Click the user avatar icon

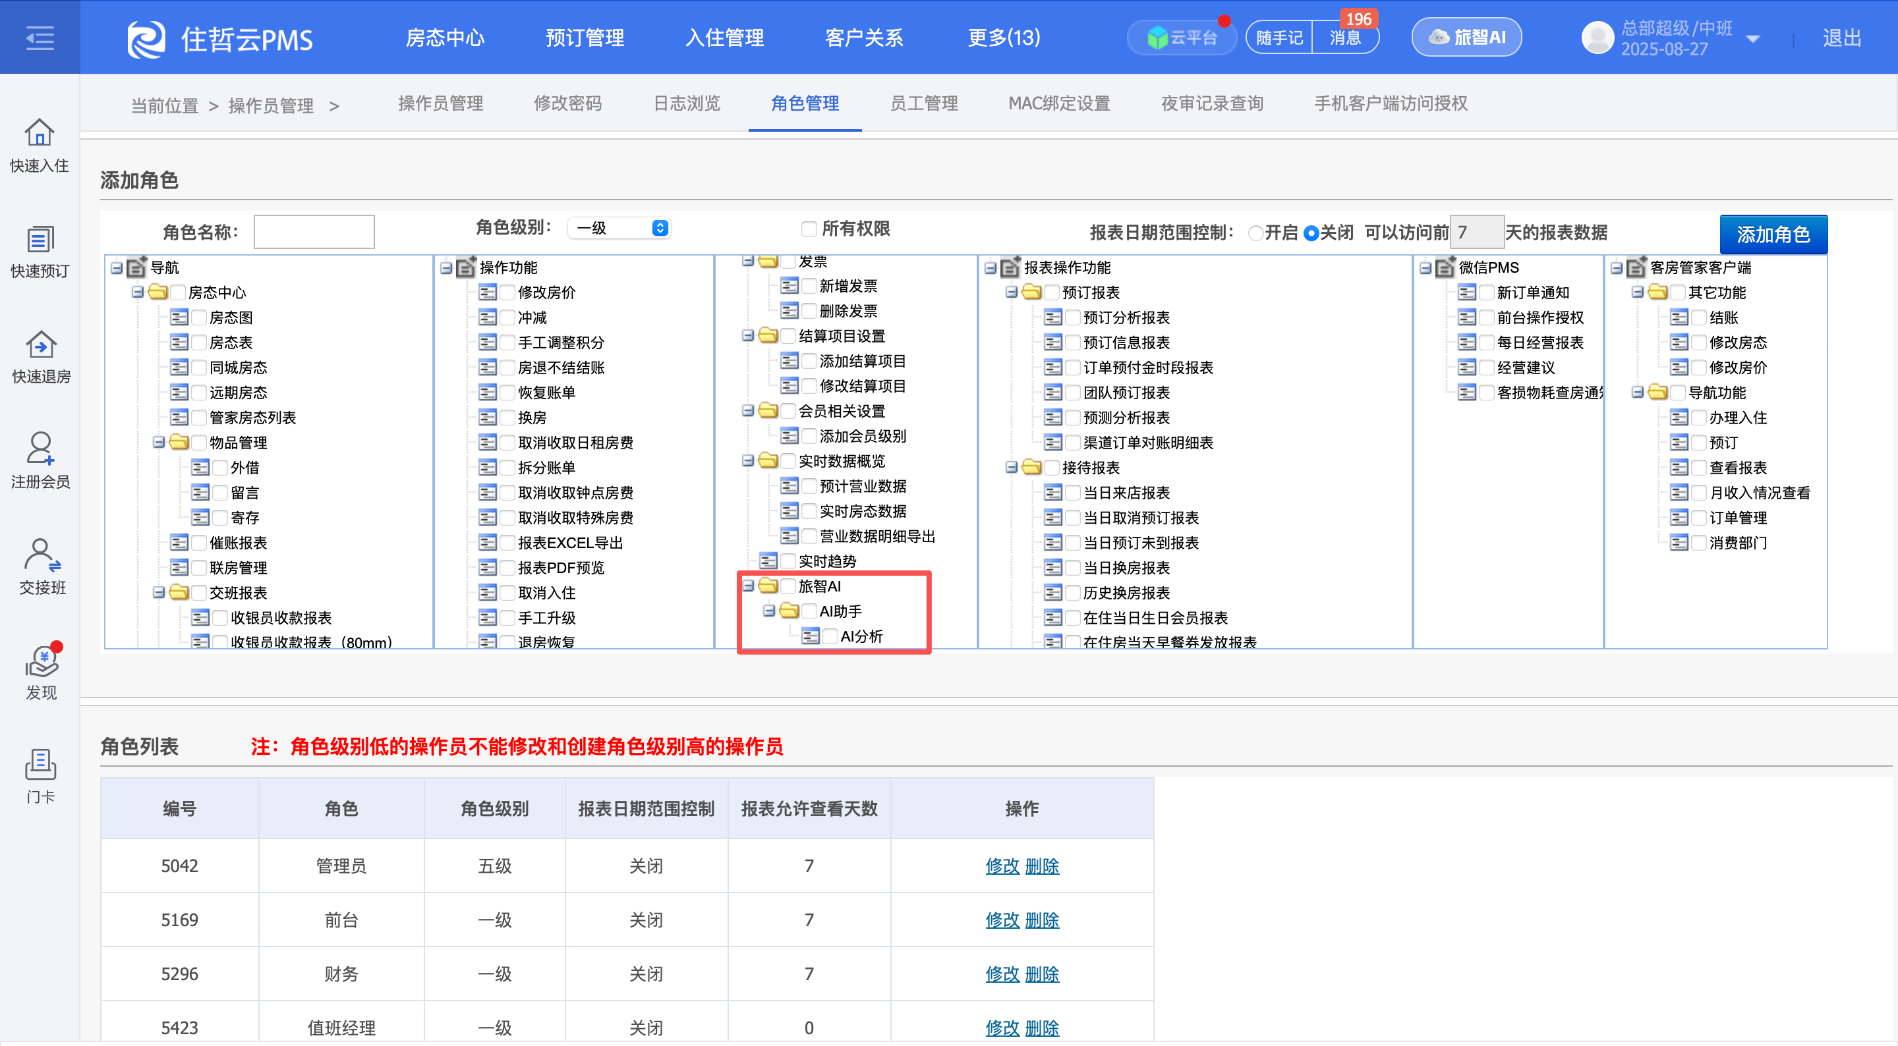pos(1597,37)
